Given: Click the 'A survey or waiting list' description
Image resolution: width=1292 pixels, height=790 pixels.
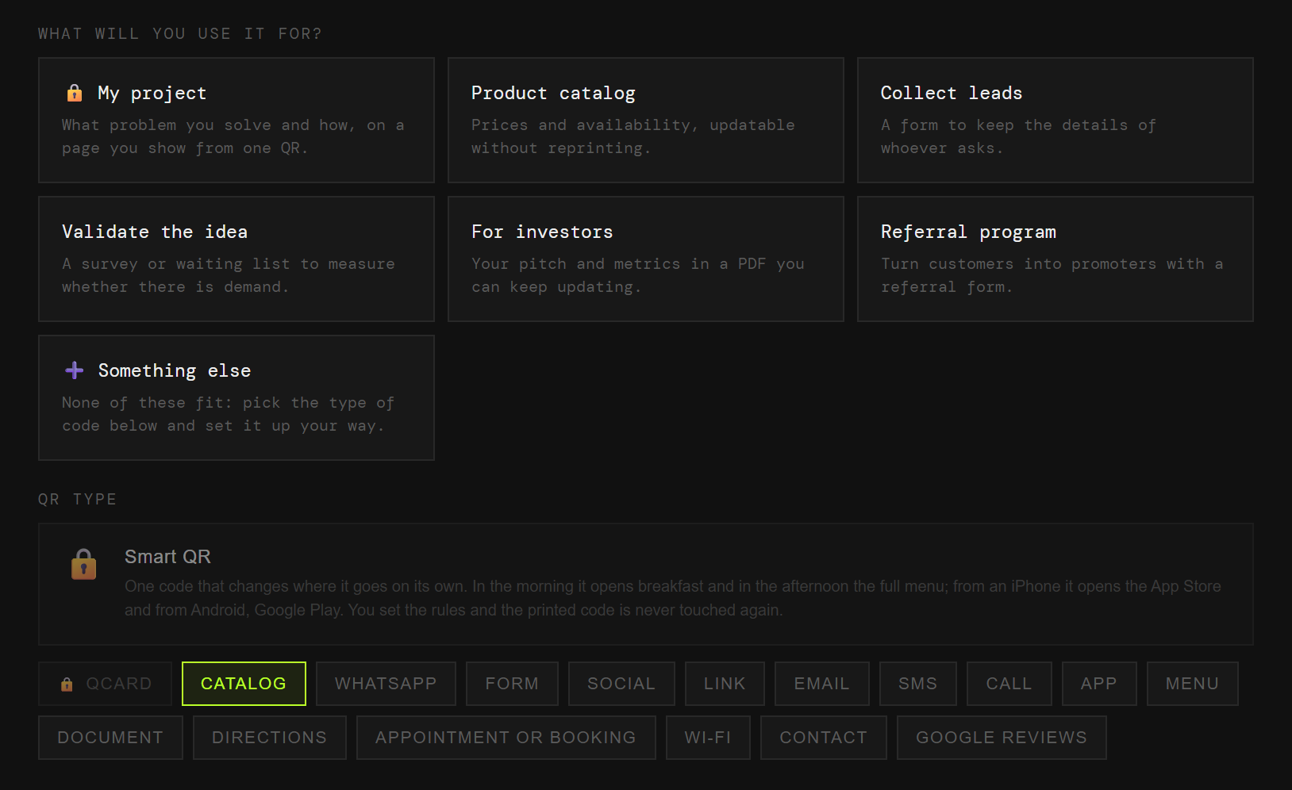Looking at the screenshot, I should [x=229, y=275].
